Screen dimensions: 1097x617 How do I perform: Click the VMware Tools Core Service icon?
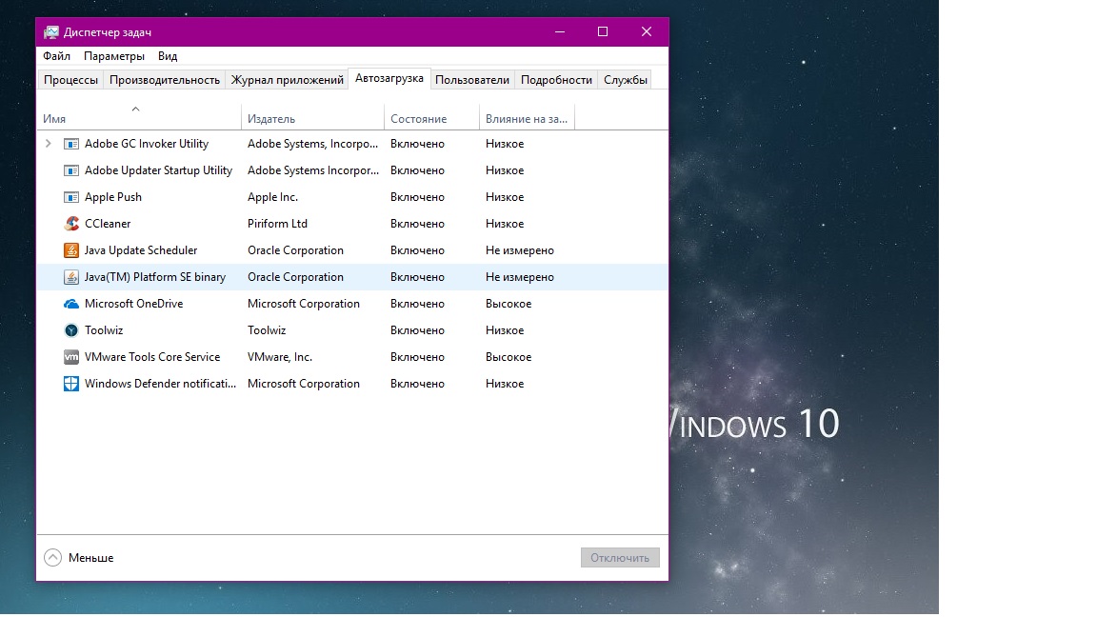[x=71, y=357]
